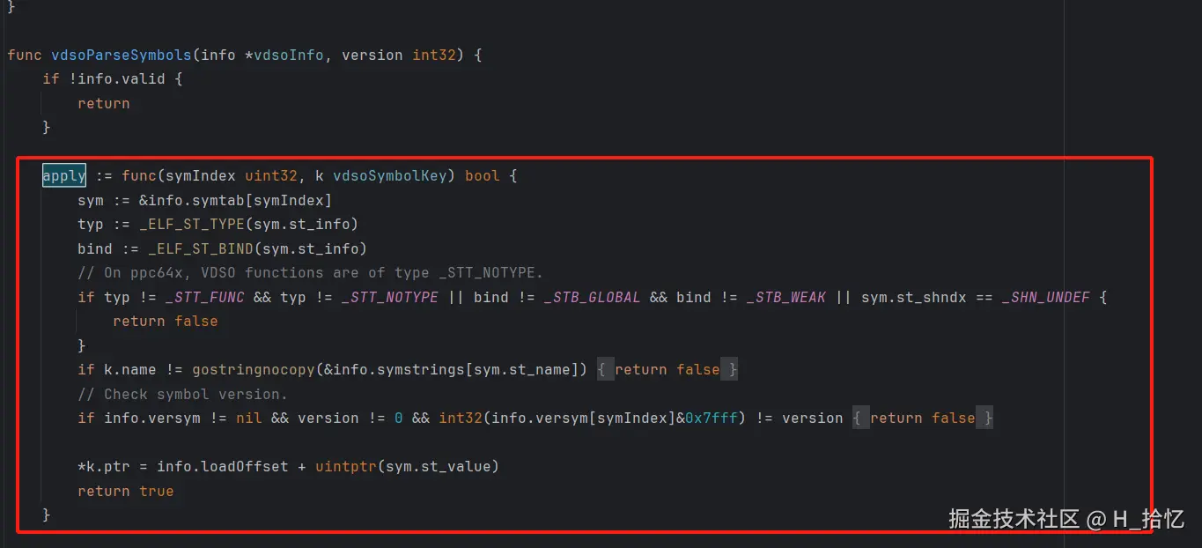Click the _STB_WEAK constant

[786, 297]
